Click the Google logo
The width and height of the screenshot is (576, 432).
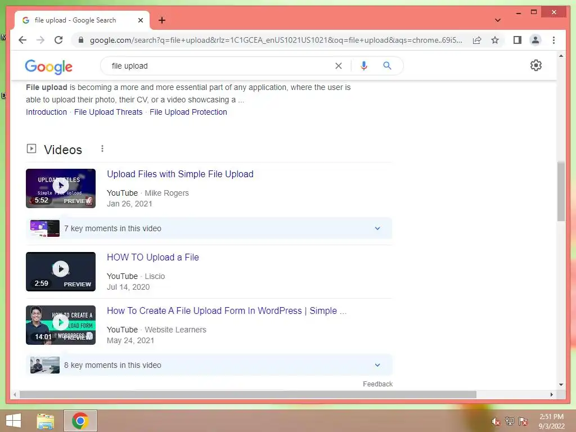click(48, 66)
